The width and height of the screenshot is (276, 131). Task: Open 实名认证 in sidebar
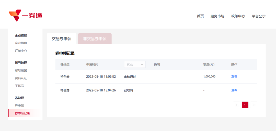click(x=21, y=78)
